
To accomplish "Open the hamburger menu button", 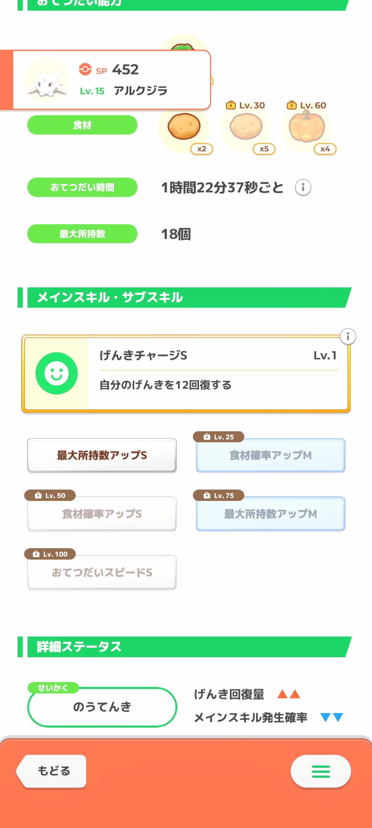I will [321, 771].
